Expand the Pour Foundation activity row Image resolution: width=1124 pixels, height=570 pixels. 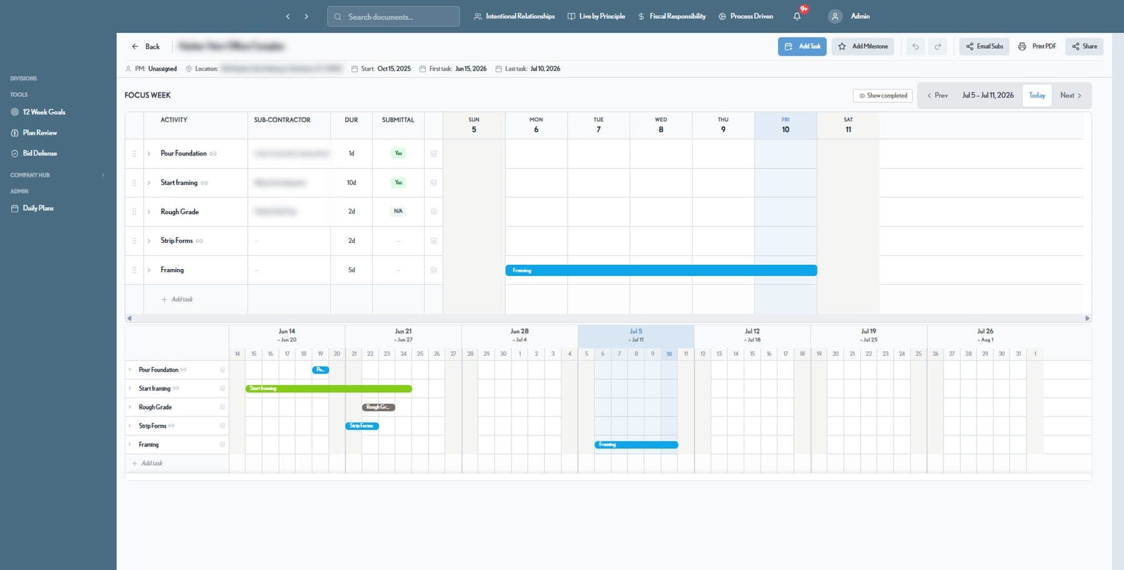[149, 154]
